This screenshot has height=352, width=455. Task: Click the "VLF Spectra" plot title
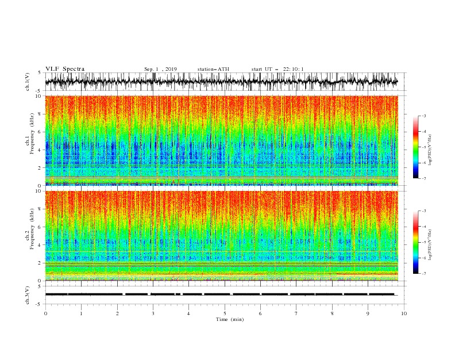pyautogui.click(x=65, y=69)
